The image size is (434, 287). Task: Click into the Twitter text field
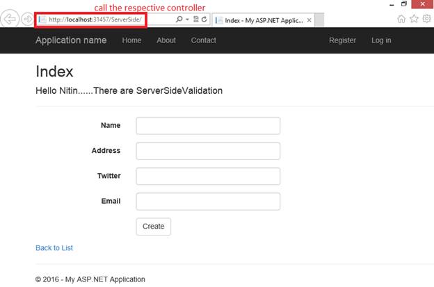click(x=208, y=176)
